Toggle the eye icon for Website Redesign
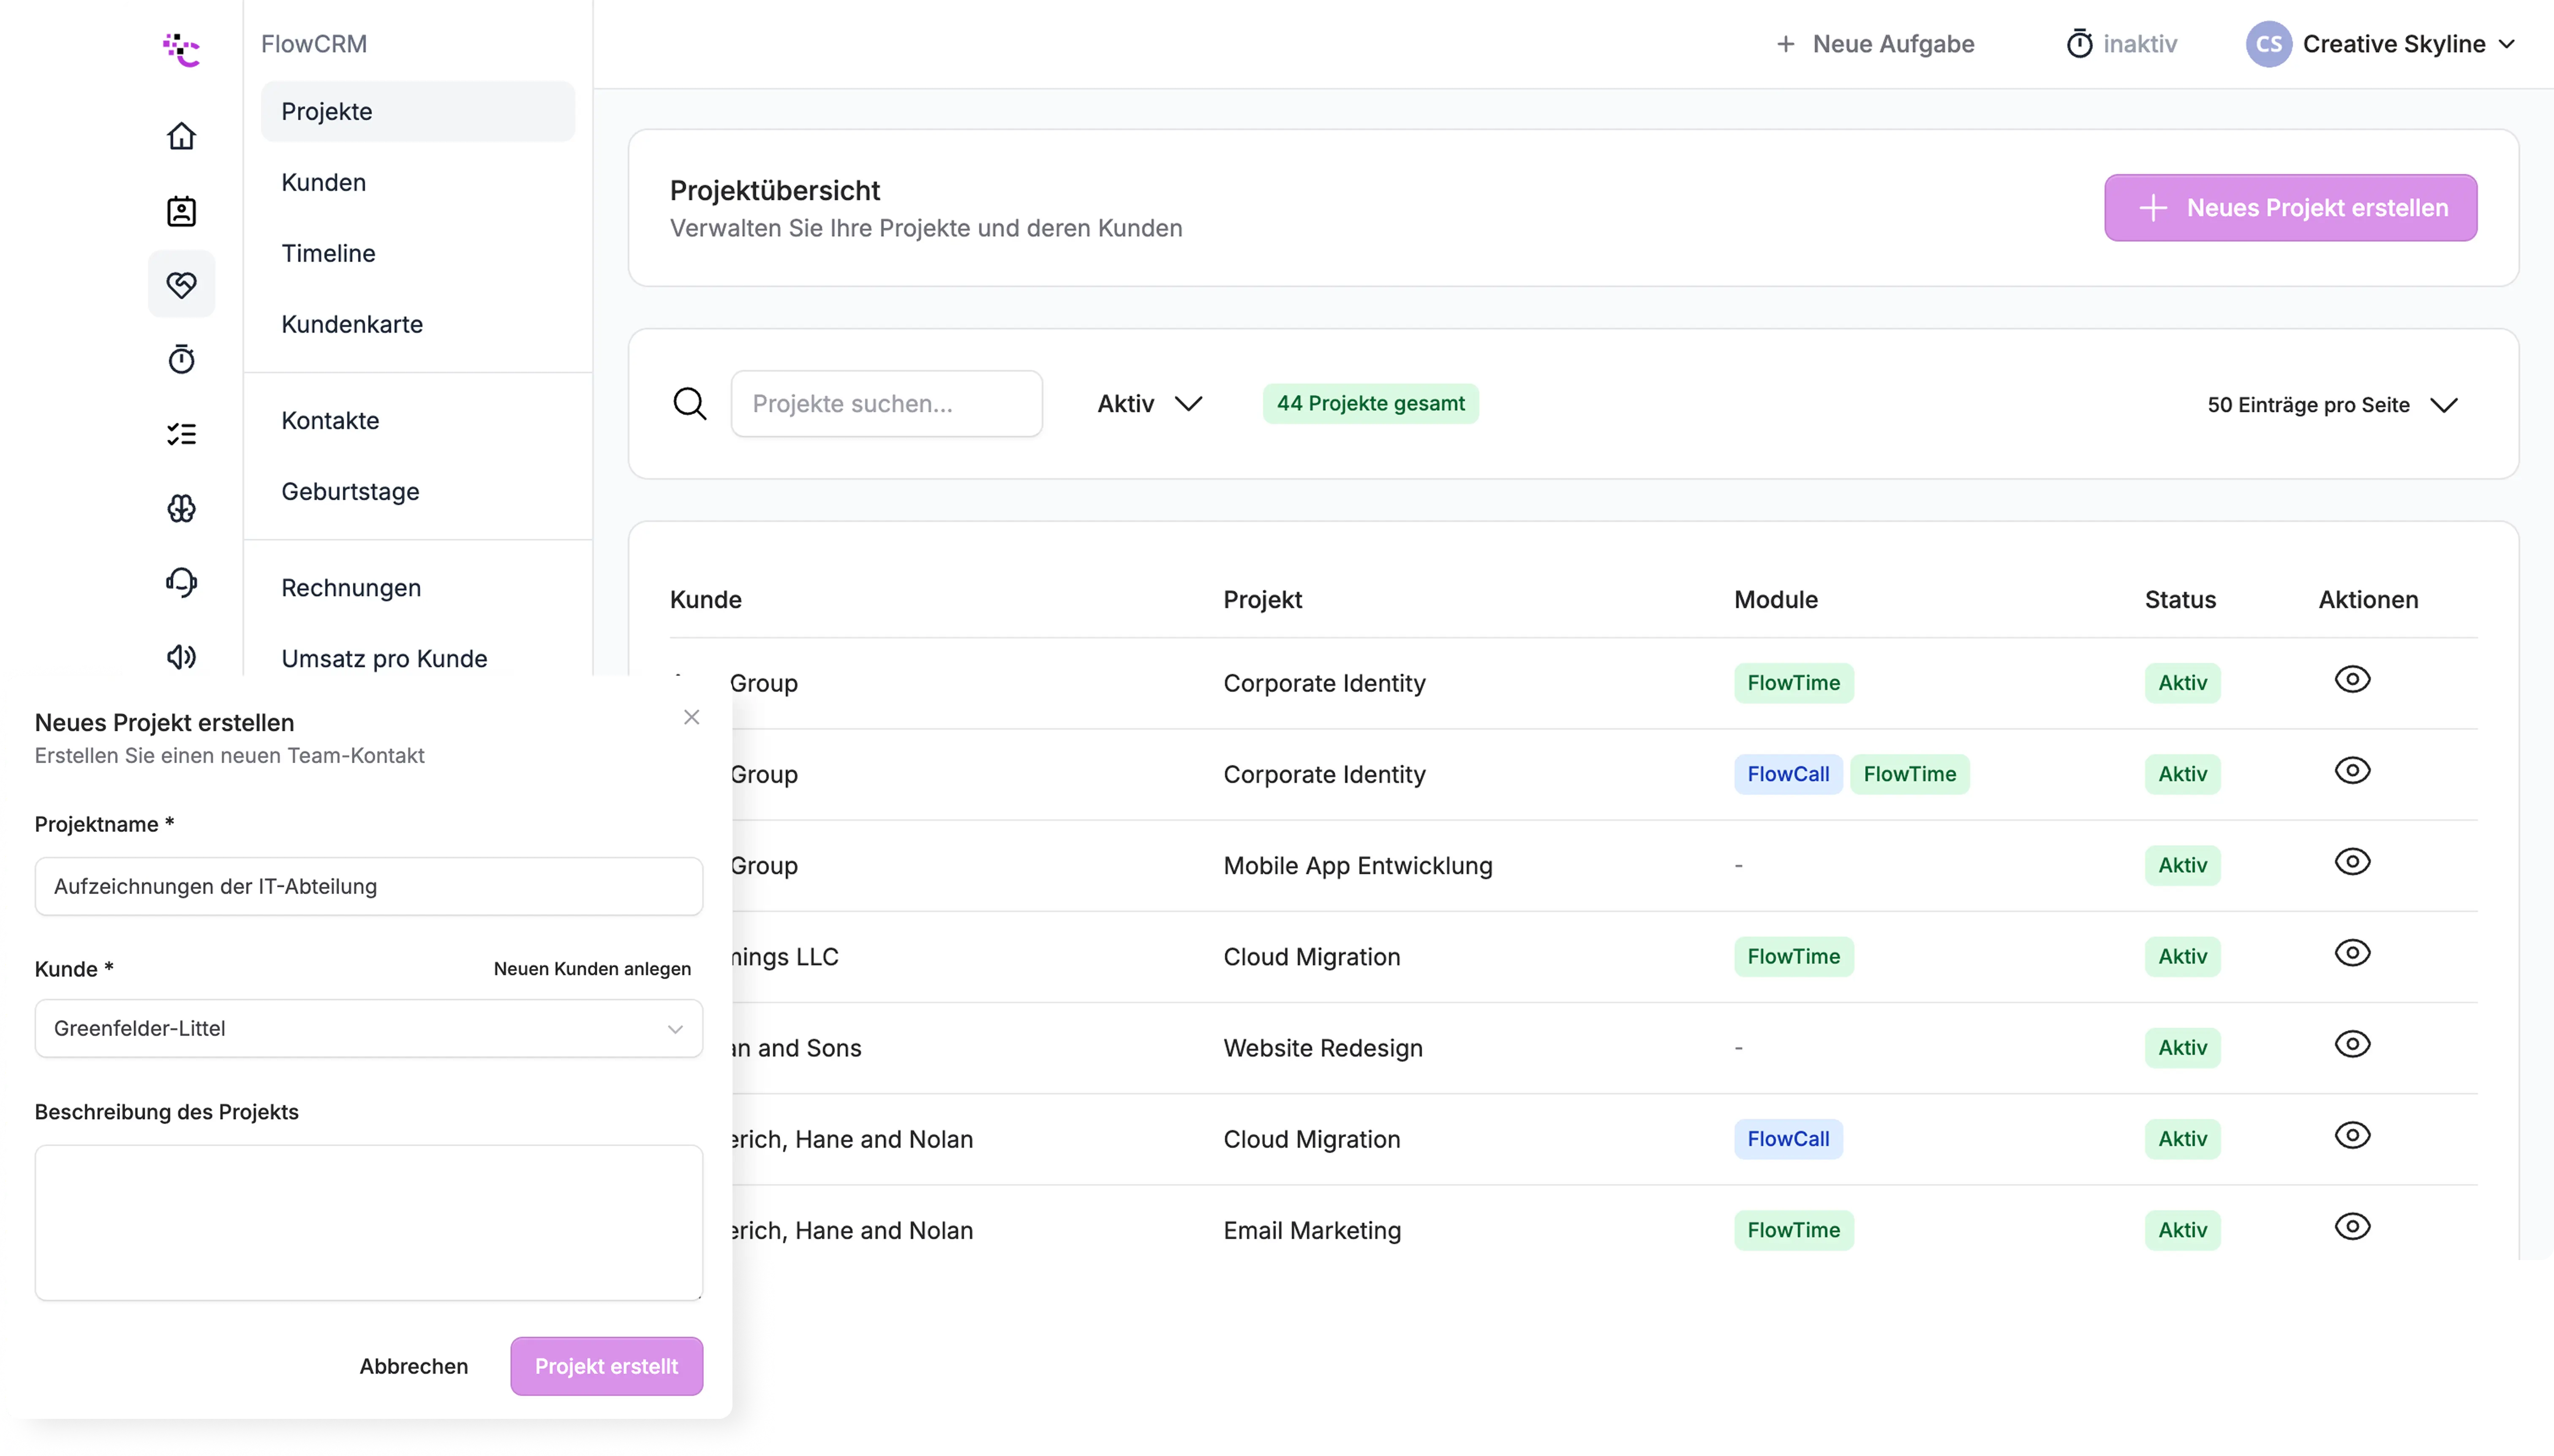2554x1456 pixels. click(x=2353, y=1043)
